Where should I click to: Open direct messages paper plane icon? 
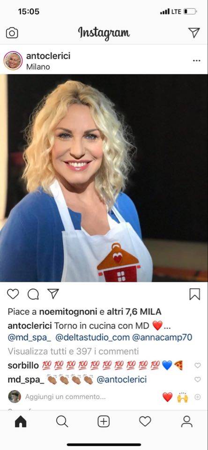[x=194, y=33]
